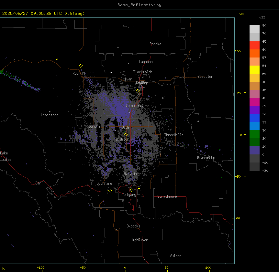The width and height of the screenshot is (279, 272).
Task: Click the Drumheller label
Action: click(206, 157)
